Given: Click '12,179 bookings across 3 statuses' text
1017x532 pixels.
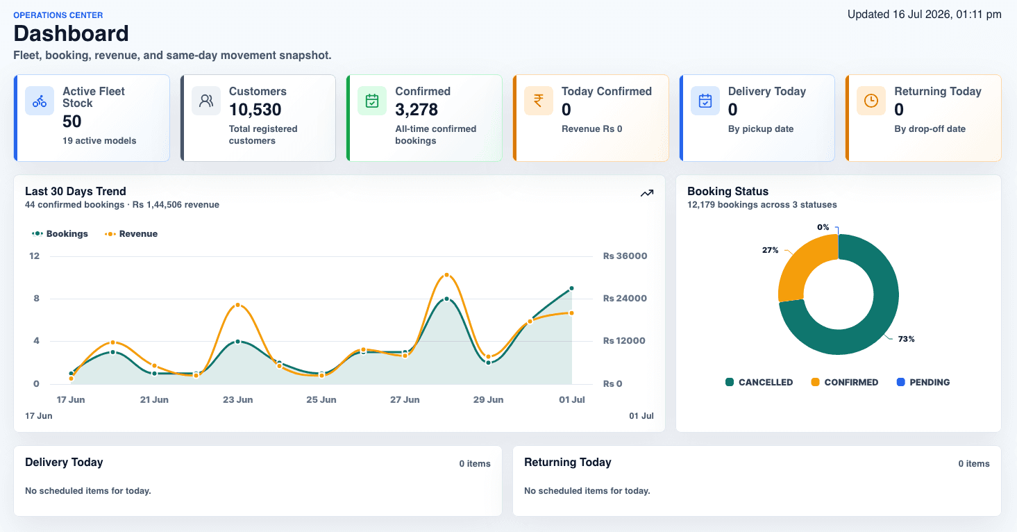Looking at the screenshot, I should (x=762, y=205).
